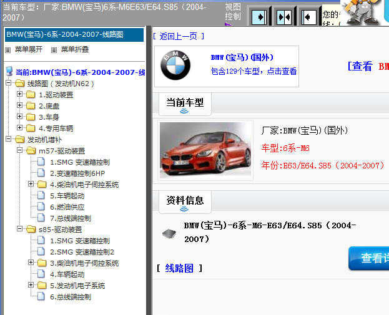Click the blue 查看 details button

[x=368, y=258]
